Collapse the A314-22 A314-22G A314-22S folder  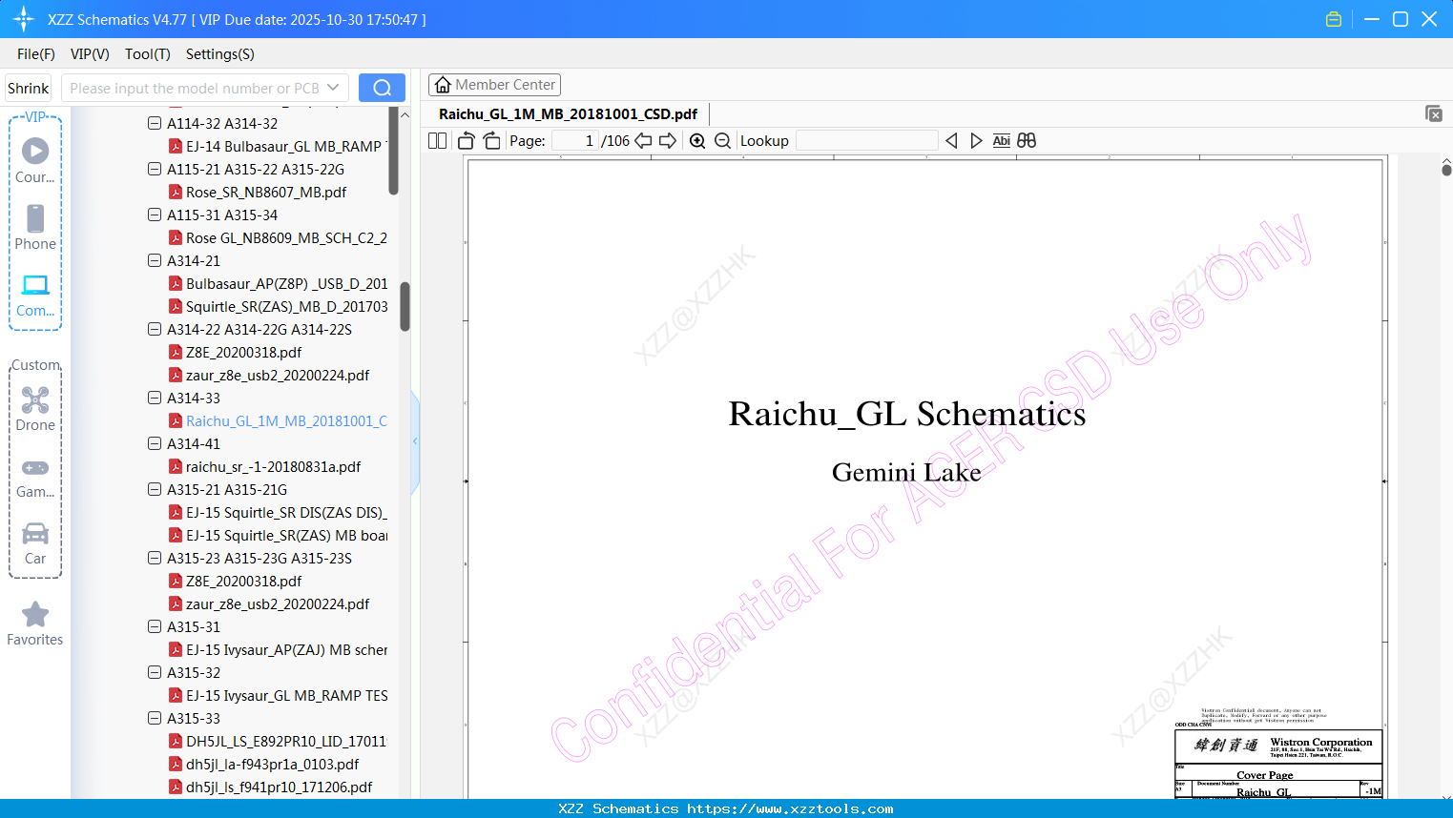155,329
